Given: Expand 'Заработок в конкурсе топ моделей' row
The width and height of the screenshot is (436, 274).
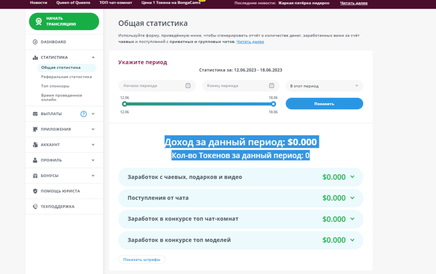Looking at the screenshot, I should pos(352,240).
